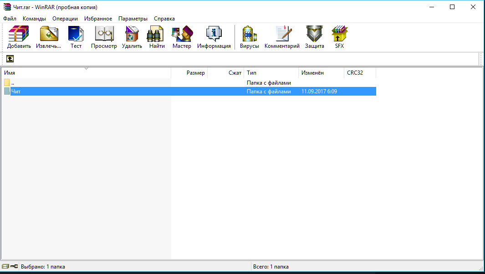Open the Операции menu

65,19
